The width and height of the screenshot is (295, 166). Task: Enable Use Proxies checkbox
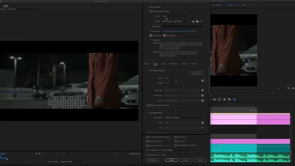point(175,142)
